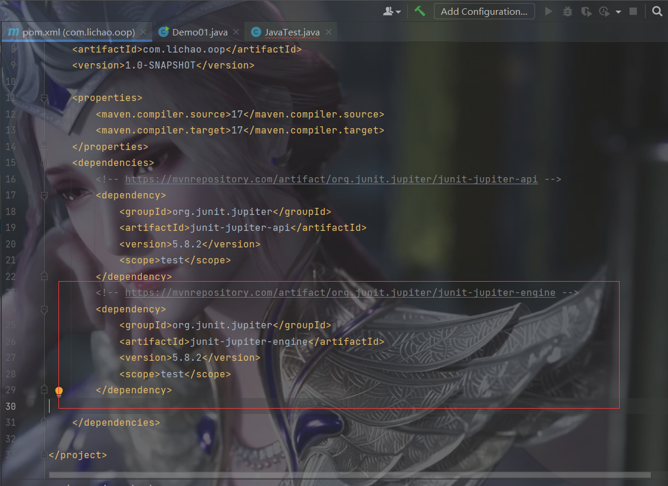Click the maven.compiler.target line
This screenshot has height=486, width=668.
tap(240, 131)
